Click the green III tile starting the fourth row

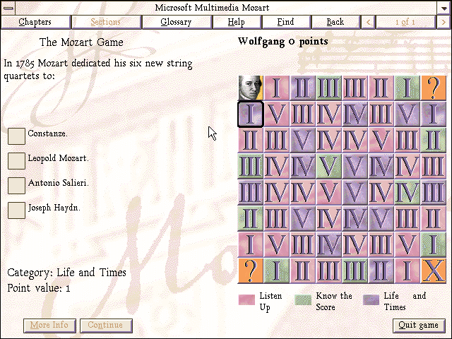251,166
